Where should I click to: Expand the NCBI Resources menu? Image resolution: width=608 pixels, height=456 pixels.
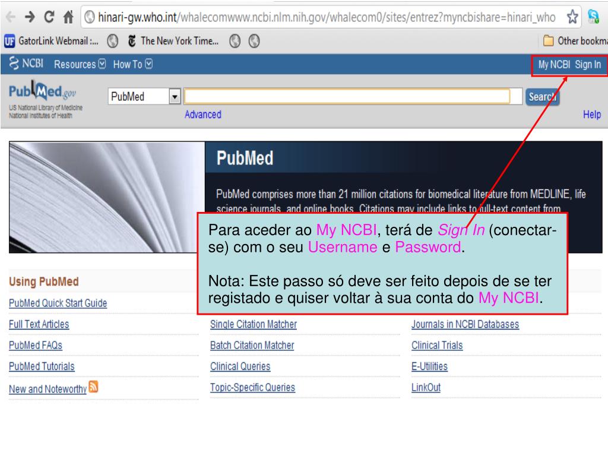pos(80,65)
